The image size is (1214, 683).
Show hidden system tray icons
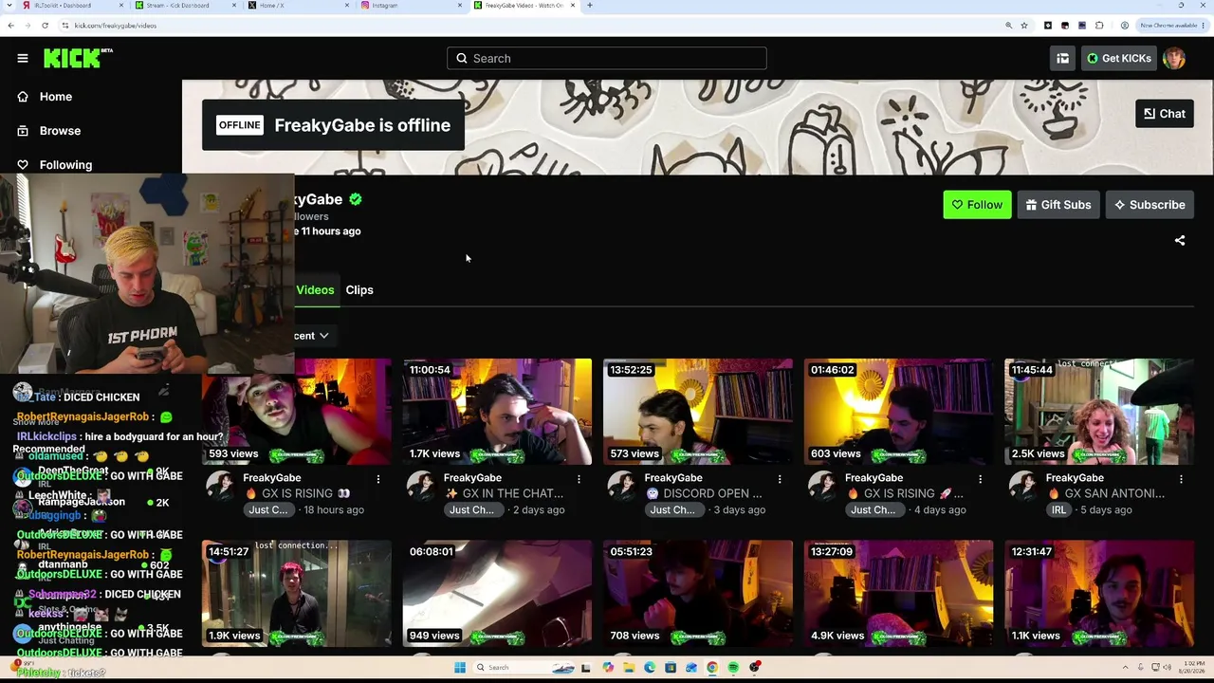click(1126, 668)
